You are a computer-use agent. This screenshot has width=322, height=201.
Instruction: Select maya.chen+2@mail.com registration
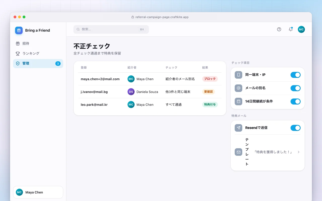pyautogui.click(x=100, y=79)
